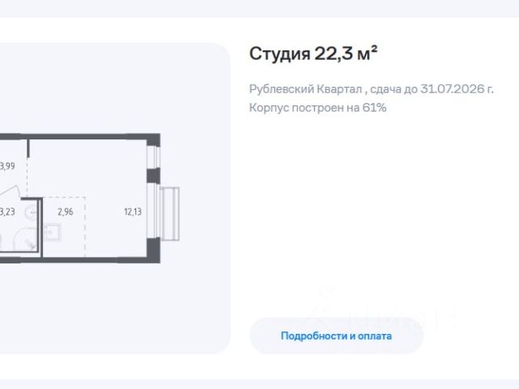
Task: Click the 3,23 bathroom area label
Action: pos(7,212)
